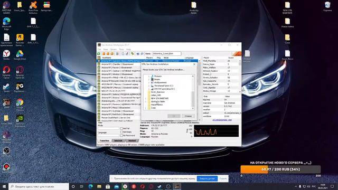Viewport: 338px width, 190px height.
Task: Open Google Drive desktop shortcut
Action: 20,55
